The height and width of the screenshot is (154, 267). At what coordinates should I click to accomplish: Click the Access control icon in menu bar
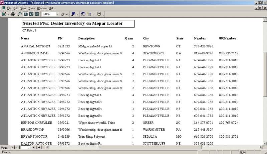(x=4, y=8)
